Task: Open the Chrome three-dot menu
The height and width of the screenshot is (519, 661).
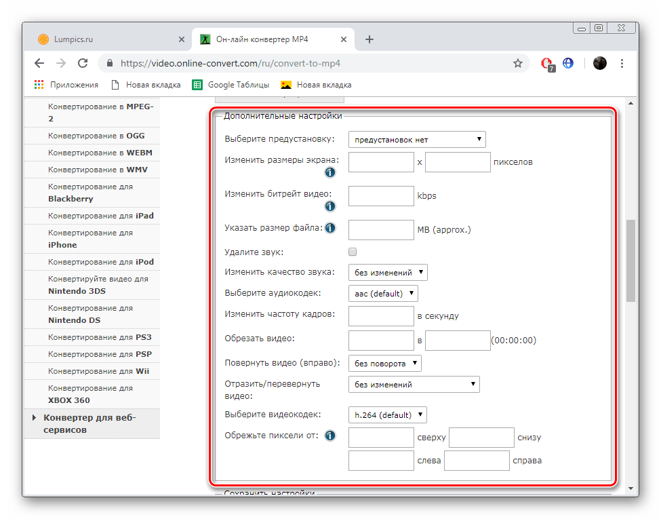Action: 622,63
